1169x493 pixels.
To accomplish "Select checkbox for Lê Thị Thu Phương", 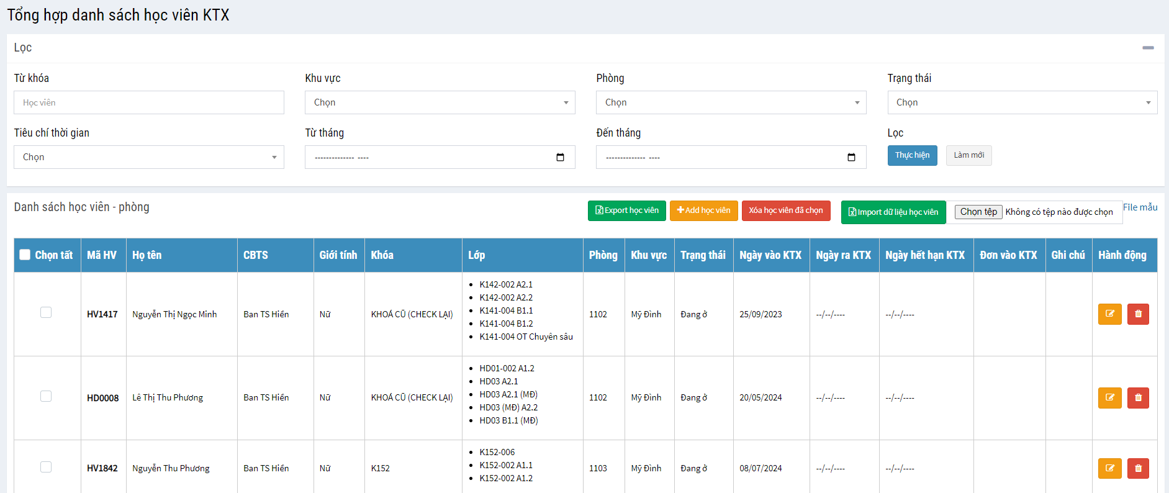I will 46,396.
